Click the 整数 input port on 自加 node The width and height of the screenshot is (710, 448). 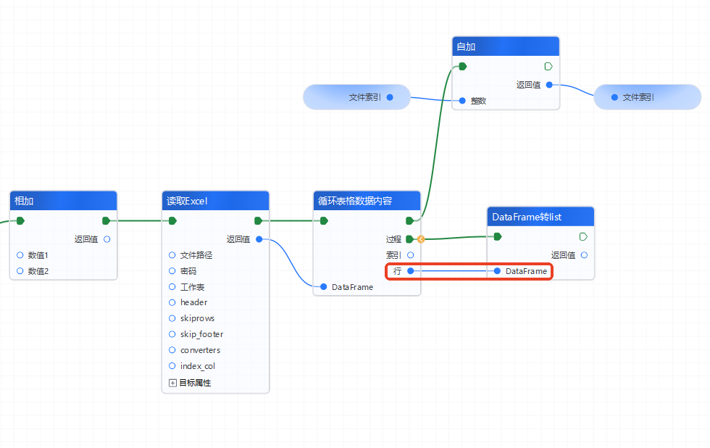[x=462, y=101]
